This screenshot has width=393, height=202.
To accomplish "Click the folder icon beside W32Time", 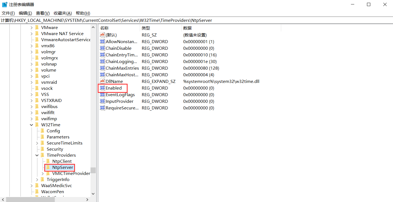I will [37, 125].
